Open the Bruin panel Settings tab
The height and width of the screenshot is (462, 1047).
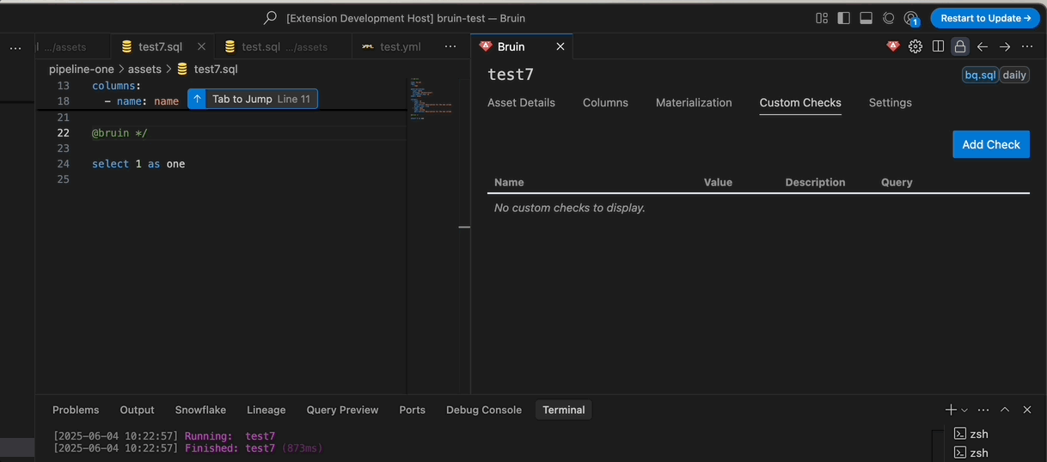[890, 102]
